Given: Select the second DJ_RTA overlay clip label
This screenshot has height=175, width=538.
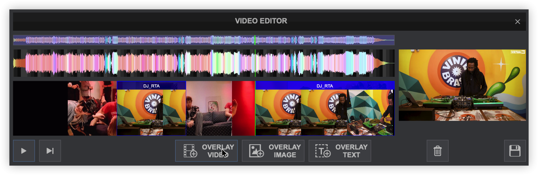Looking at the screenshot, I should pyautogui.click(x=324, y=86).
